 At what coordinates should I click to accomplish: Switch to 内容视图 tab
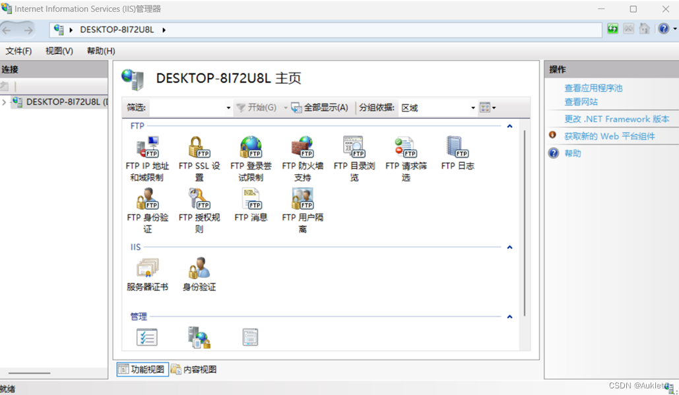point(194,369)
